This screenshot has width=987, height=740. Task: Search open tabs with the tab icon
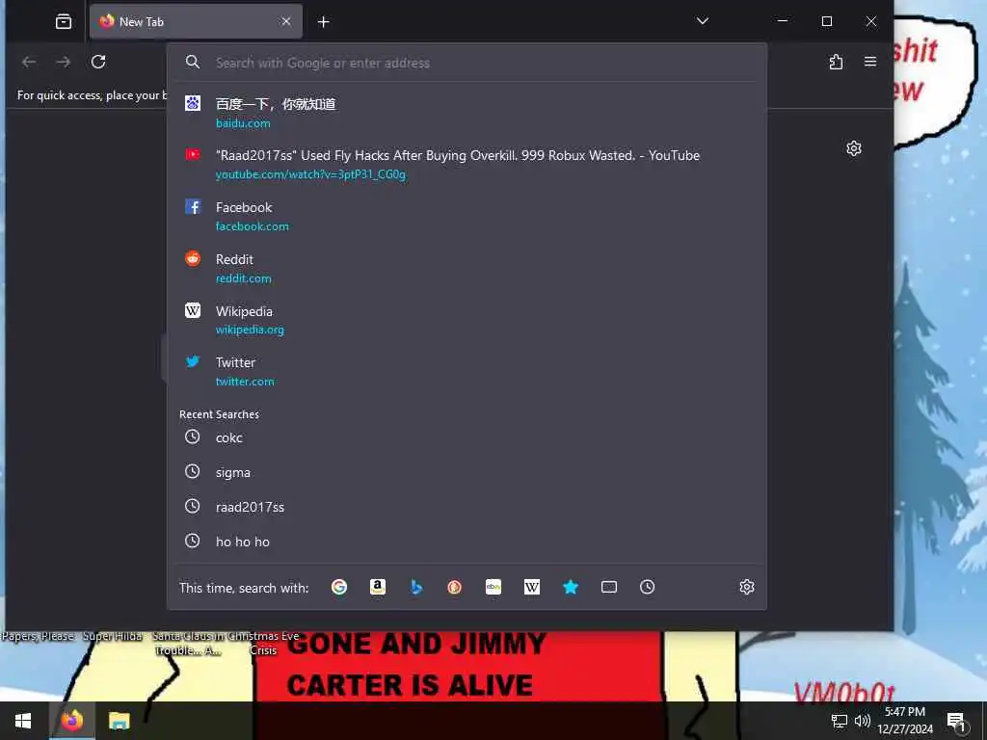click(x=609, y=587)
